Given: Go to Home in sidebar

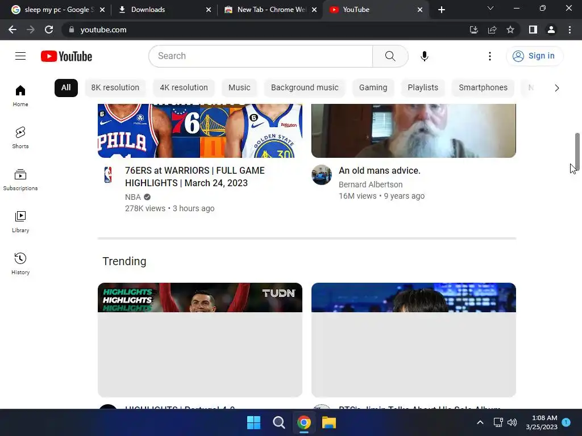Looking at the screenshot, I should click(x=20, y=95).
